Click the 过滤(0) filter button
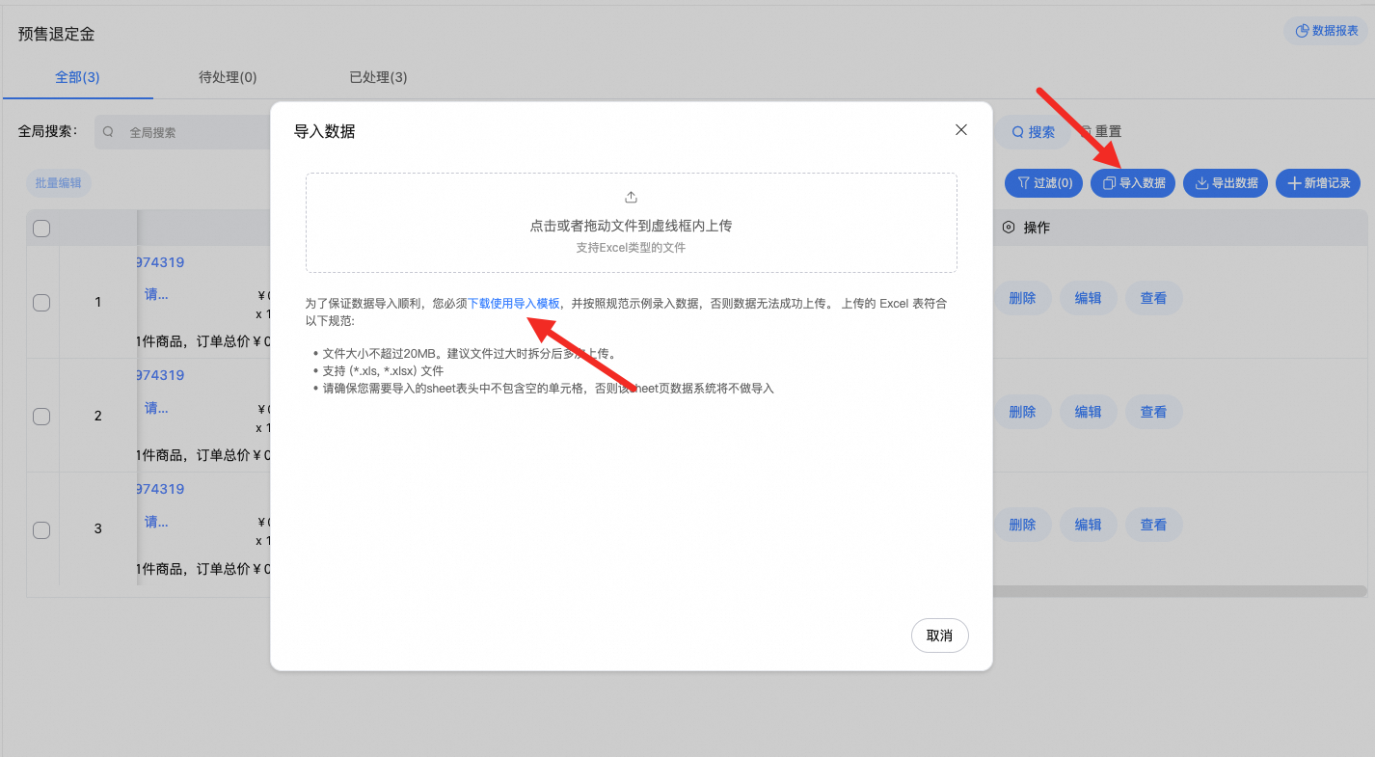Viewport: 1375px width, 757px height. [1044, 183]
